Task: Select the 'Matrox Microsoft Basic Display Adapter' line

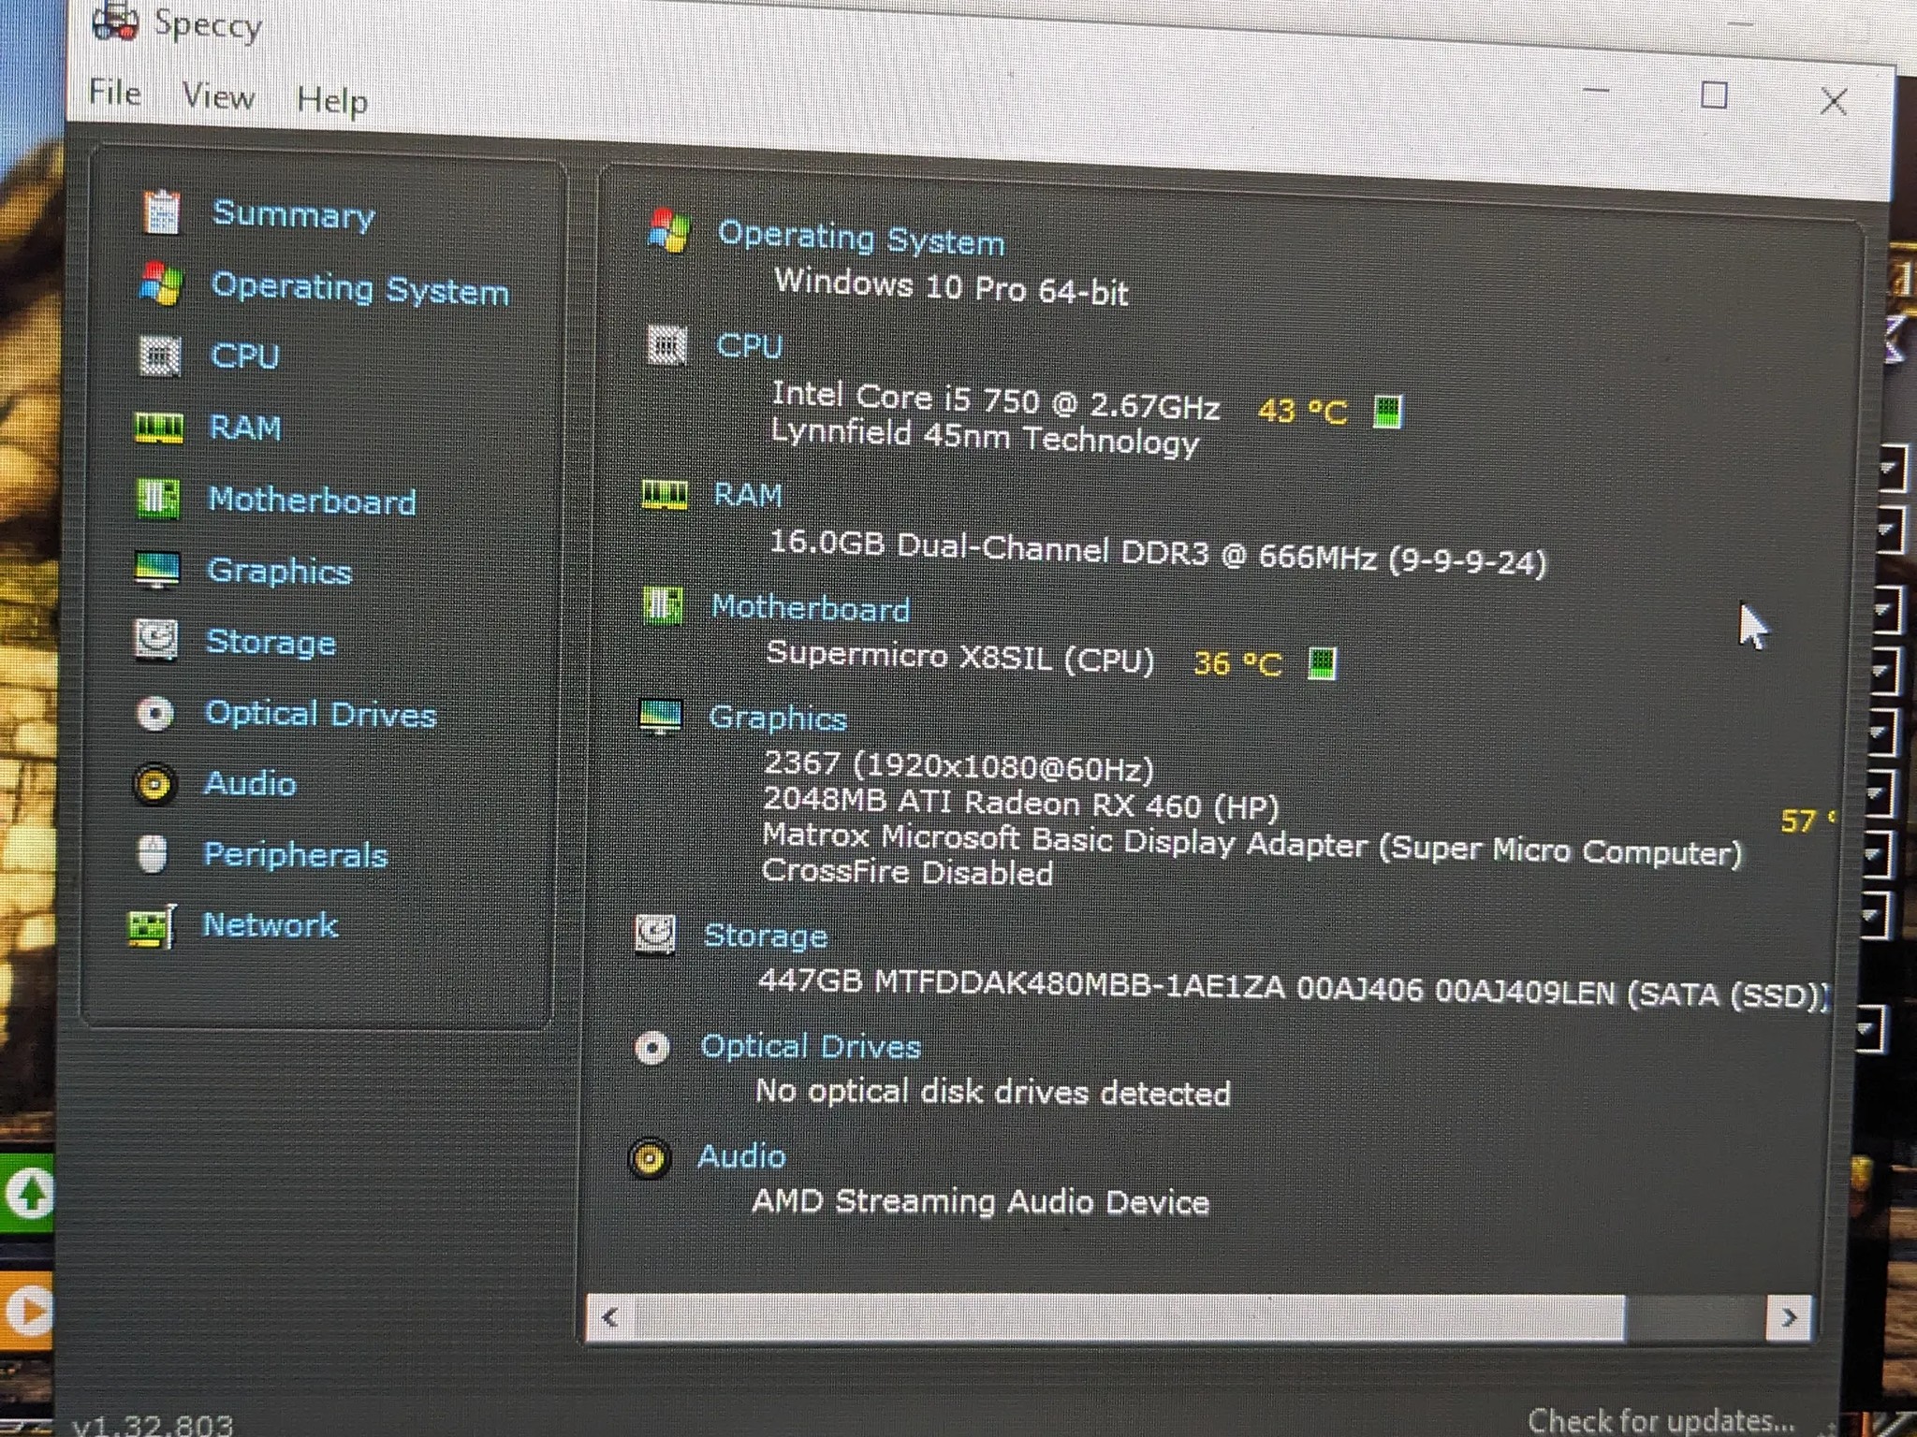Action: [1252, 845]
